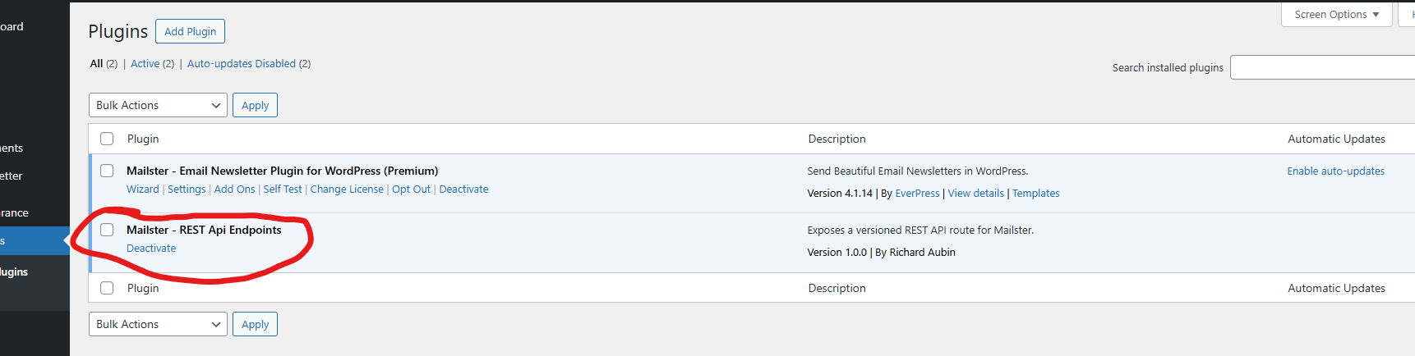This screenshot has width=1415, height=356.
Task: Check the Mailster REST Api Endpoints checkbox
Action: [107, 230]
